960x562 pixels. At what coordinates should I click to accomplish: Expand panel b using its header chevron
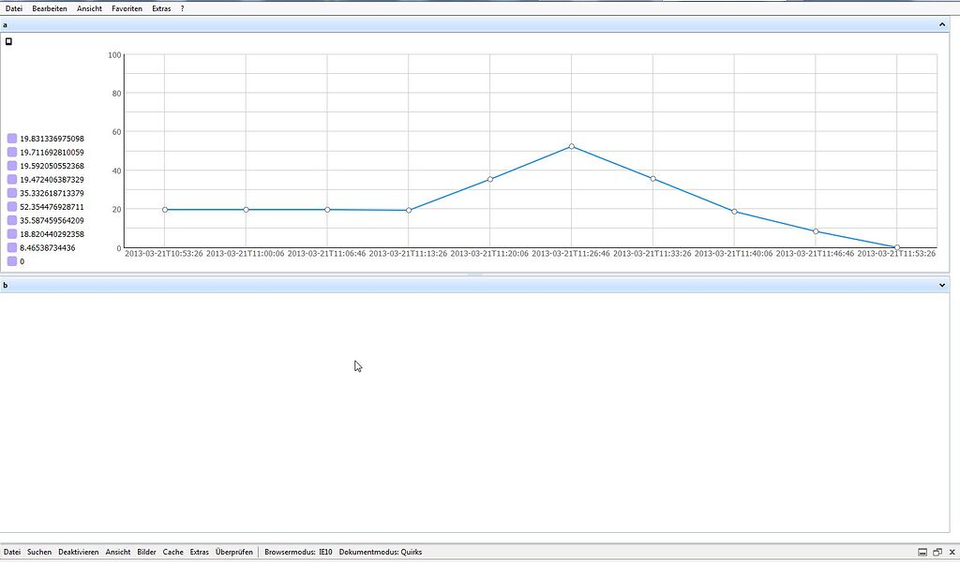tap(942, 285)
